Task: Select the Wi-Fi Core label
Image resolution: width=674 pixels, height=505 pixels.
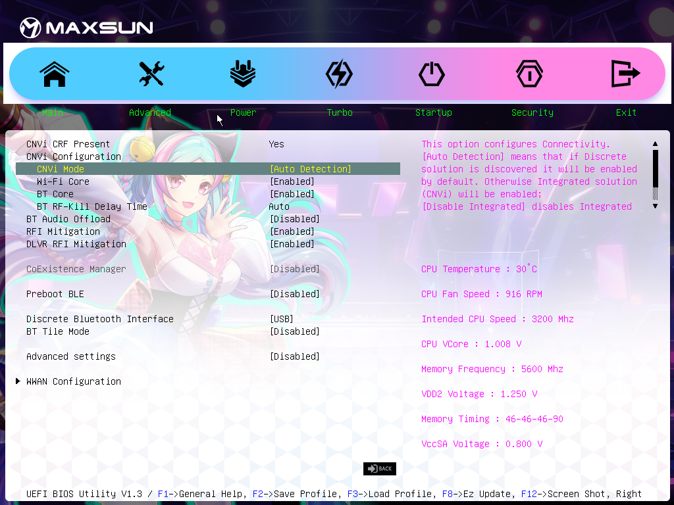Action: [x=63, y=181]
